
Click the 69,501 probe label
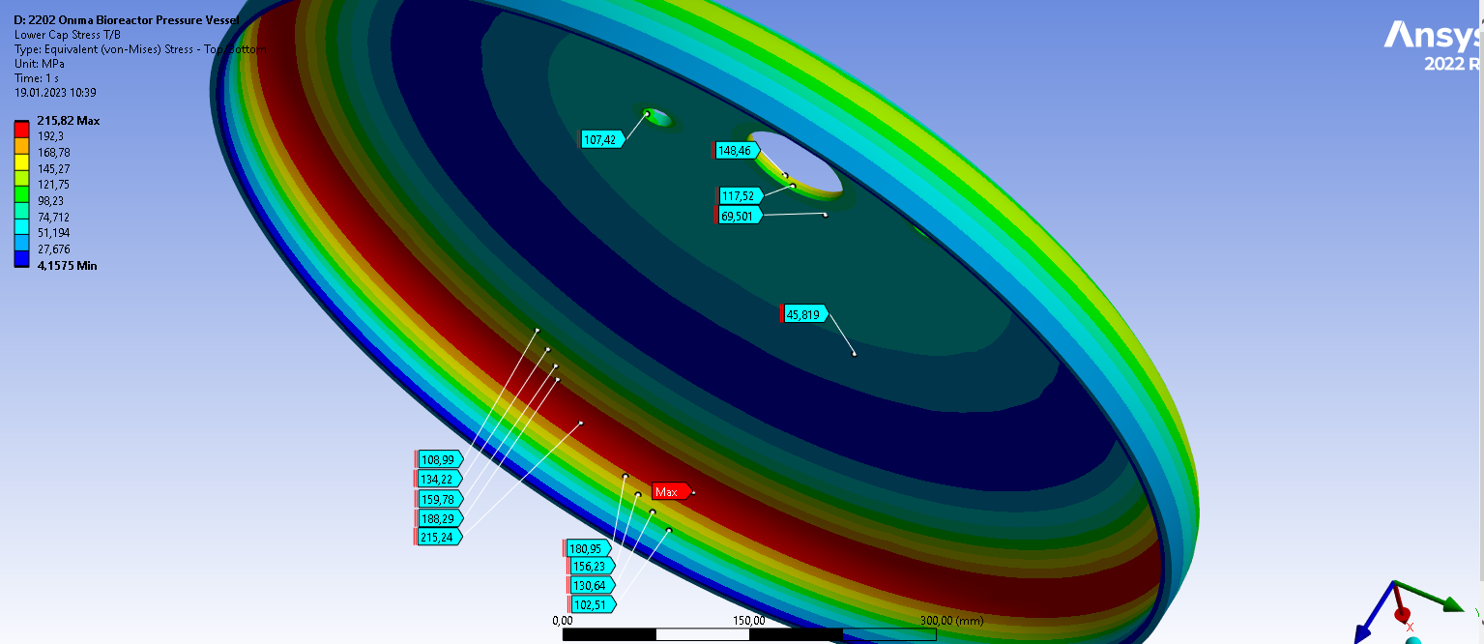(x=739, y=215)
